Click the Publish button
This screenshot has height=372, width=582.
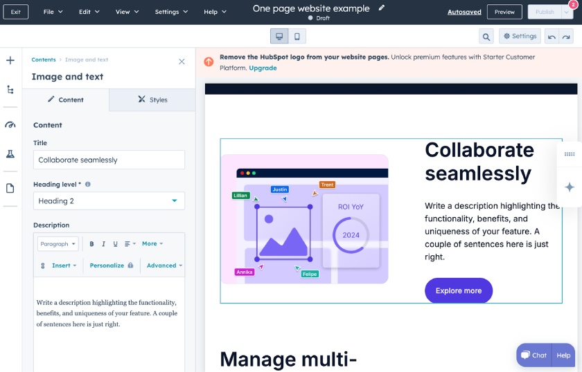click(545, 12)
